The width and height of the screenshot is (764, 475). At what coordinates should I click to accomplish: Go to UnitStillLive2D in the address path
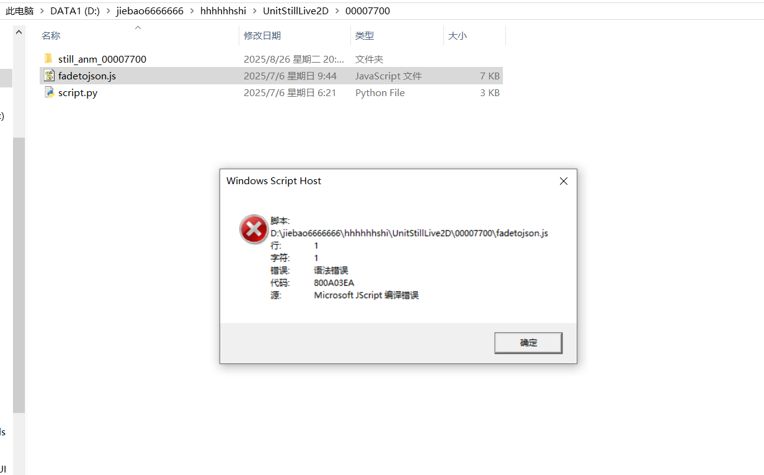point(296,11)
